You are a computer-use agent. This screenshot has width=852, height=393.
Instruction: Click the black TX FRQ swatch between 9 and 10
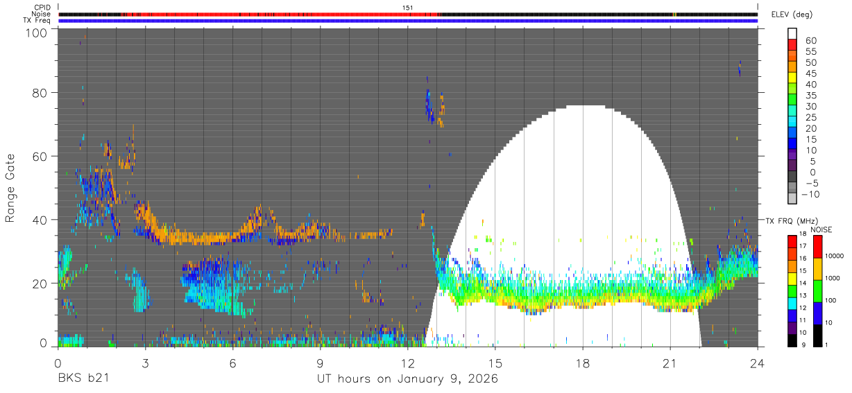click(792, 340)
